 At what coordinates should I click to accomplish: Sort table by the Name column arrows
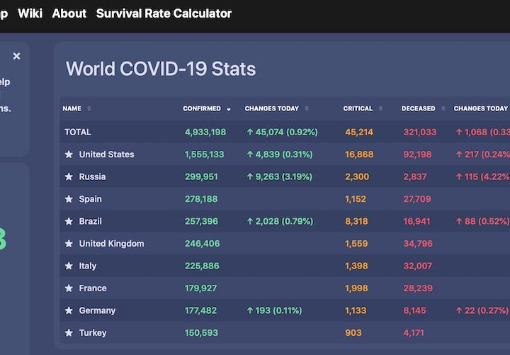[89, 108]
